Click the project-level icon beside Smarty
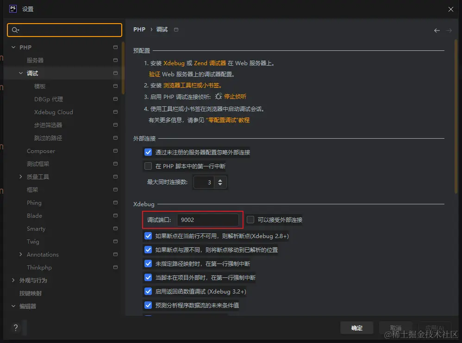Screen dimensions: 462x343 click(x=116, y=228)
